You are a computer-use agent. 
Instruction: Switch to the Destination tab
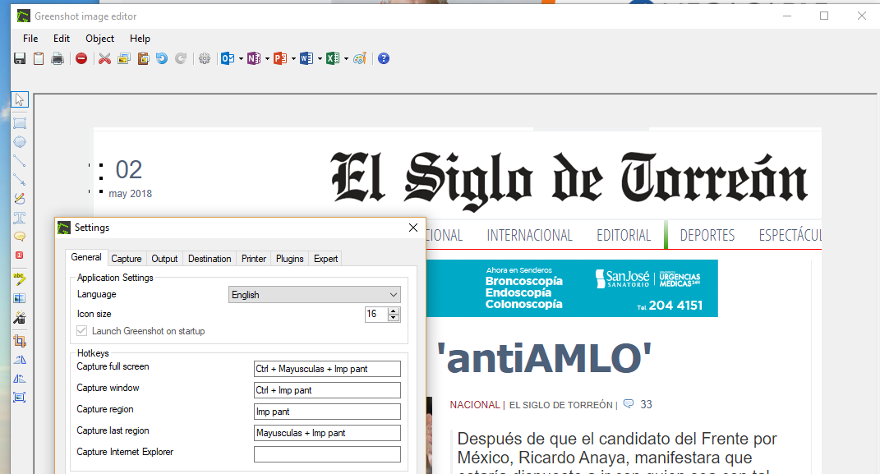pyautogui.click(x=210, y=259)
